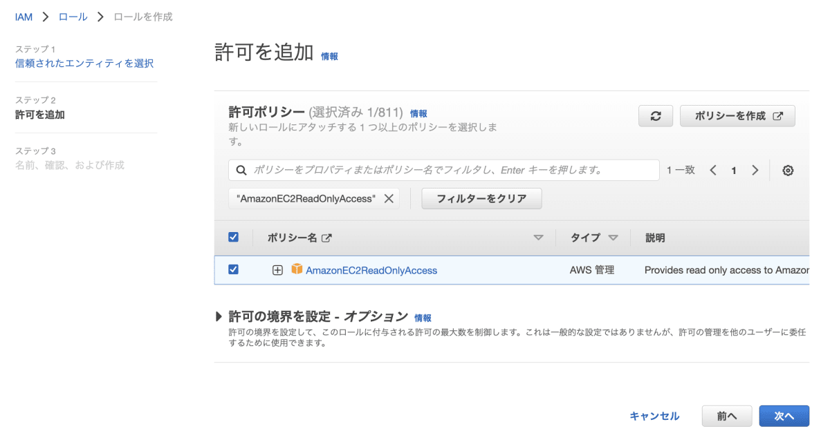Uncheck the AmazonEC2ReadOnlyAccess row checkbox

point(233,270)
